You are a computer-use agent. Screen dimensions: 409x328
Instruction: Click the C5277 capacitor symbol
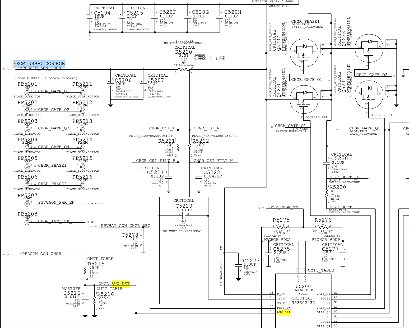[343, 254]
